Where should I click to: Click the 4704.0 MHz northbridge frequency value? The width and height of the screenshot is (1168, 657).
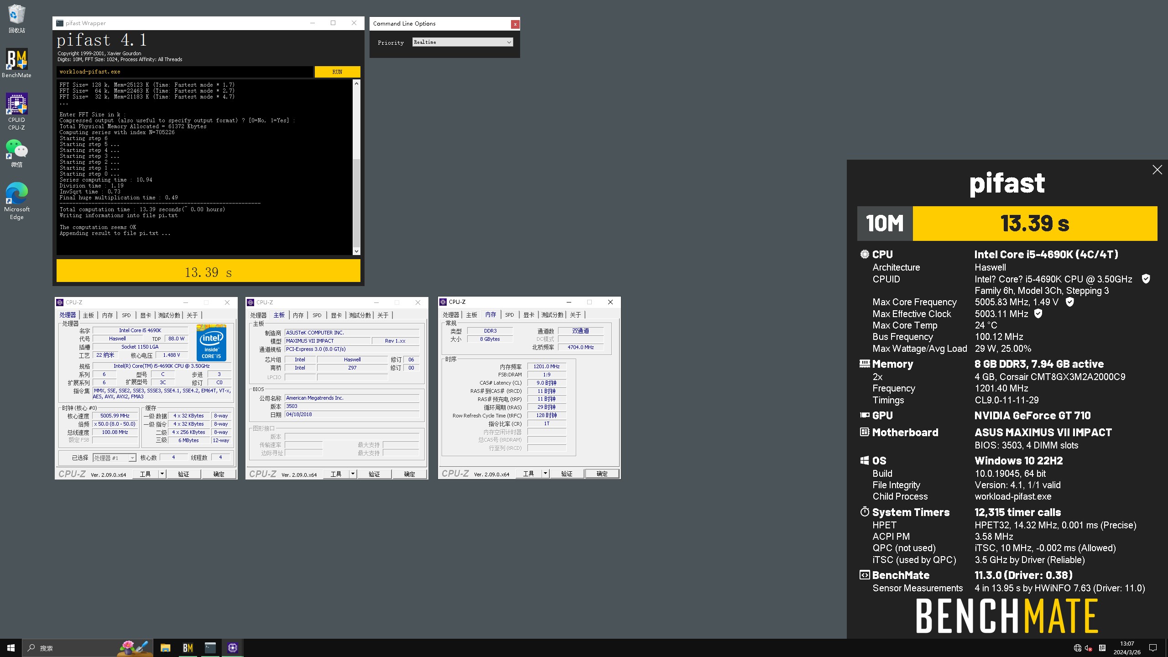pos(581,347)
